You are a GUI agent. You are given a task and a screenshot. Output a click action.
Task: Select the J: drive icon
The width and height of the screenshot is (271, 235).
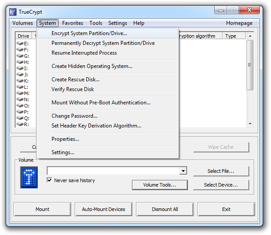point(20,74)
